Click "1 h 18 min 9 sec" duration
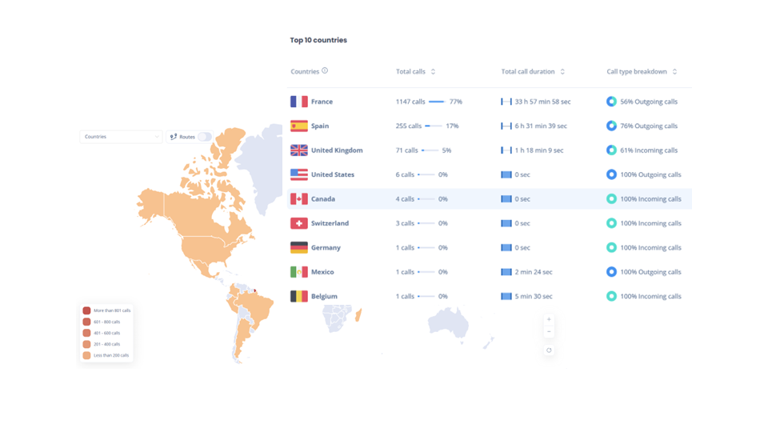The image size is (768, 432). pos(538,150)
